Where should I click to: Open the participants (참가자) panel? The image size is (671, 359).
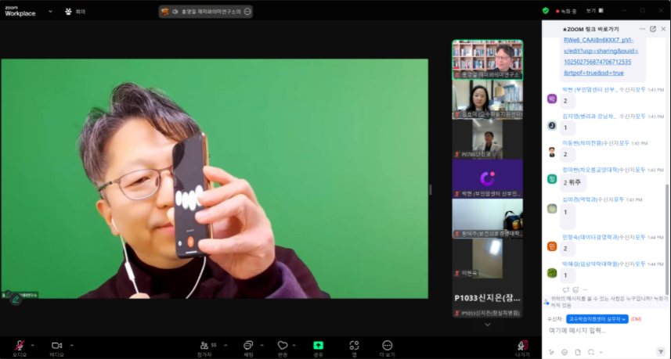point(206,345)
